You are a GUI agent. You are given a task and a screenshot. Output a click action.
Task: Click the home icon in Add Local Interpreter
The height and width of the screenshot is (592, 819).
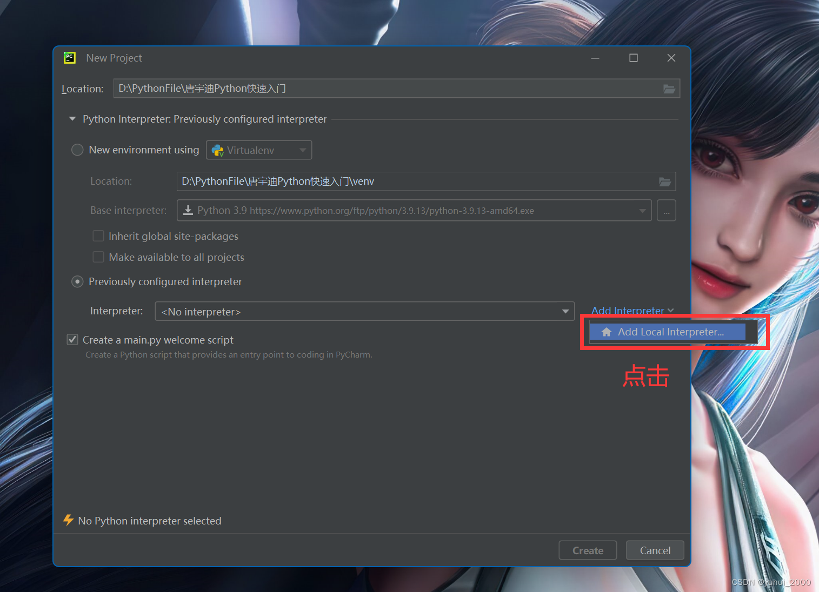pos(607,332)
